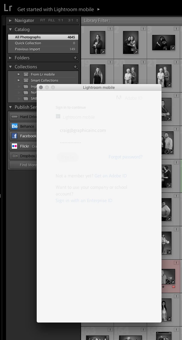This screenshot has width=182, height=340.
Task: Set Navigator zoom to FIT
Action: tap(43, 20)
